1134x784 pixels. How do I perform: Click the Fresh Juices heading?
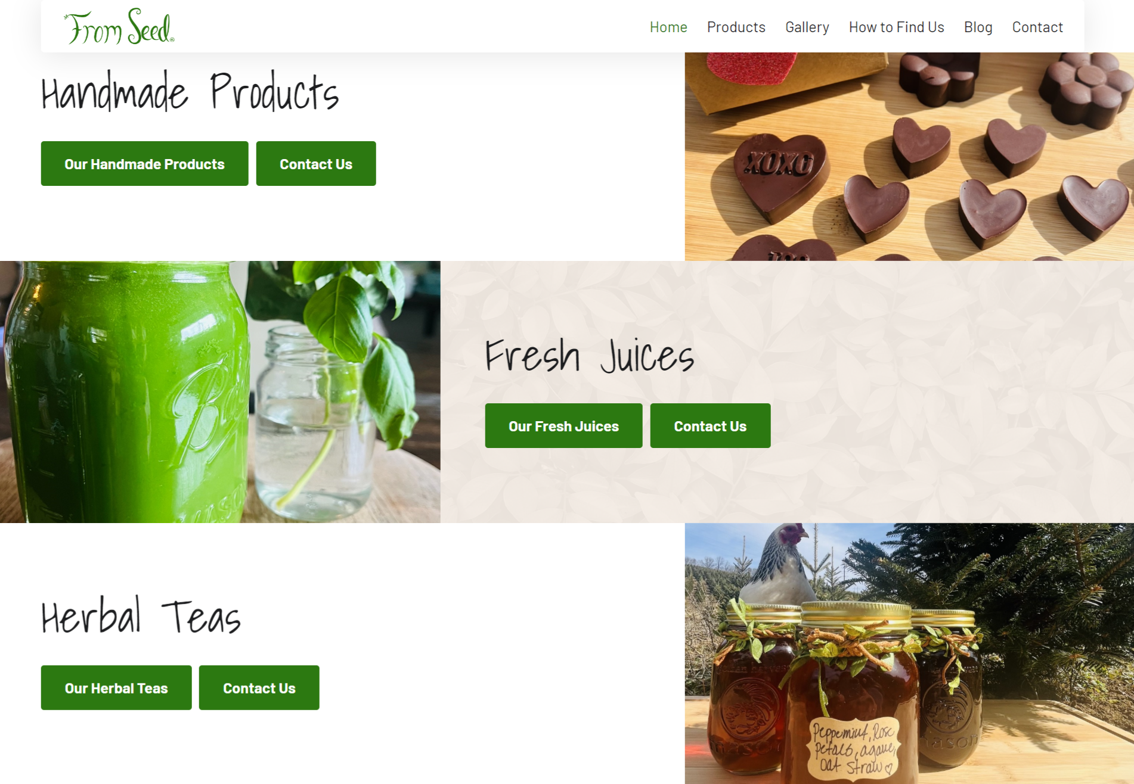coord(590,355)
